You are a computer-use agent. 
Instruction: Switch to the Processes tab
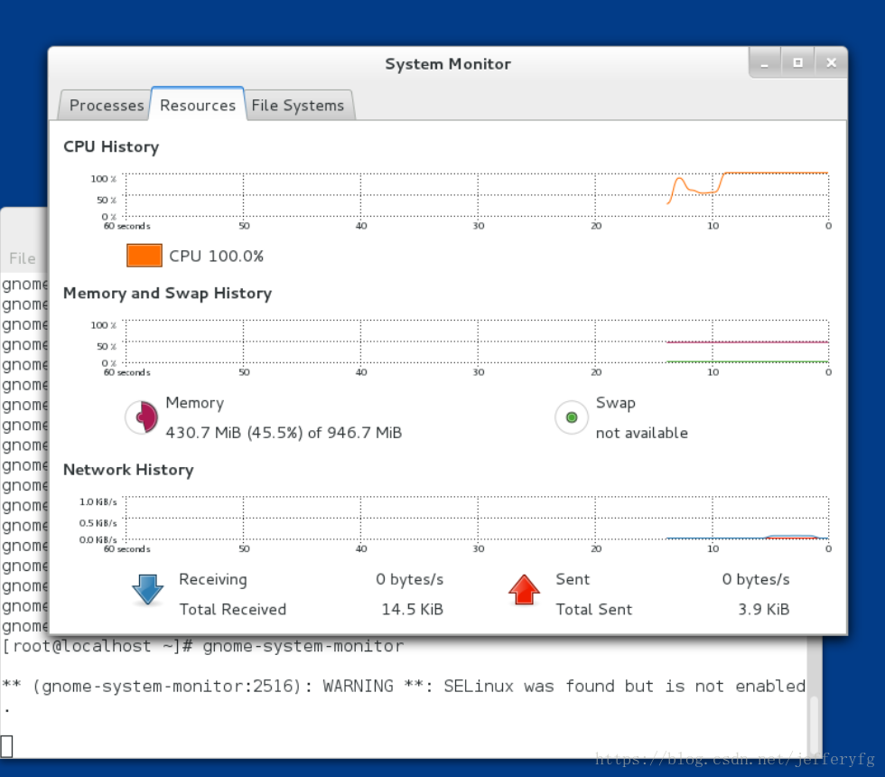[105, 105]
